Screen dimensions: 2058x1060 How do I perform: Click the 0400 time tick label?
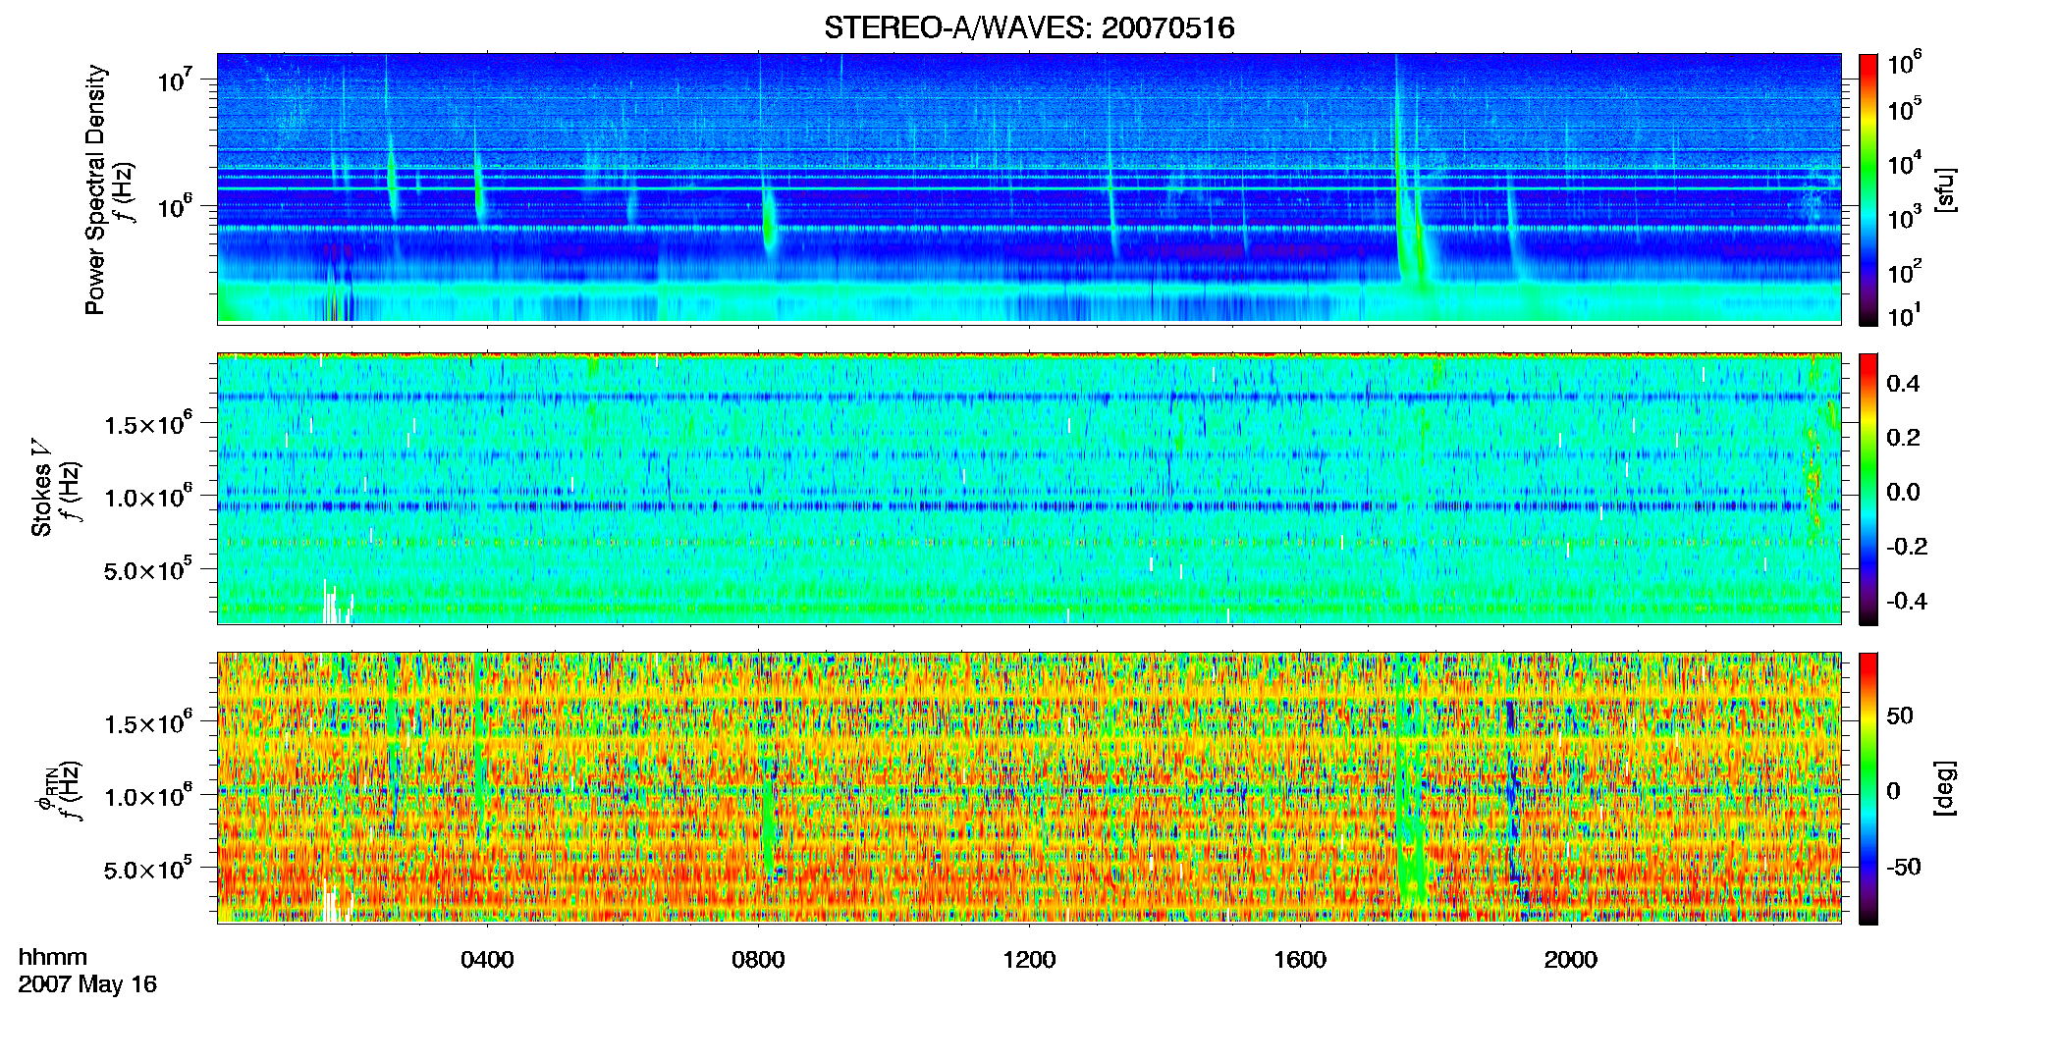[x=487, y=960]
